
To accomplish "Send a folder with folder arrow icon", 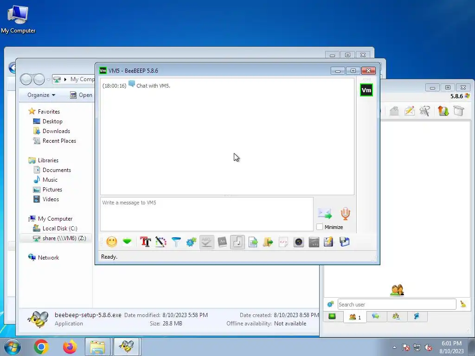I will [268, 242].
